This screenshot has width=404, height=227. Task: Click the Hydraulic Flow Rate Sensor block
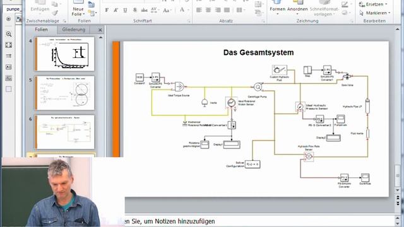(309, 156)
